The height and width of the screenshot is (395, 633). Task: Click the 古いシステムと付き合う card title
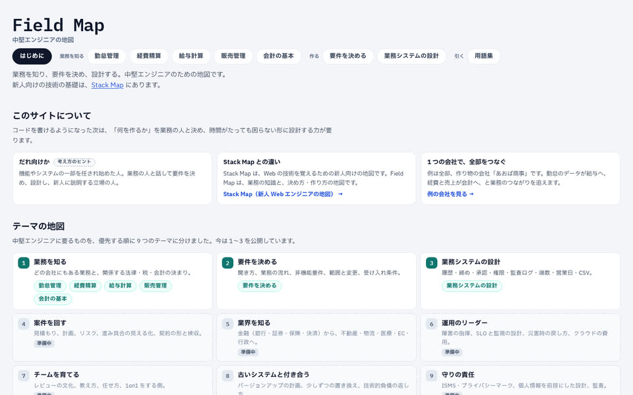[273, 375]
